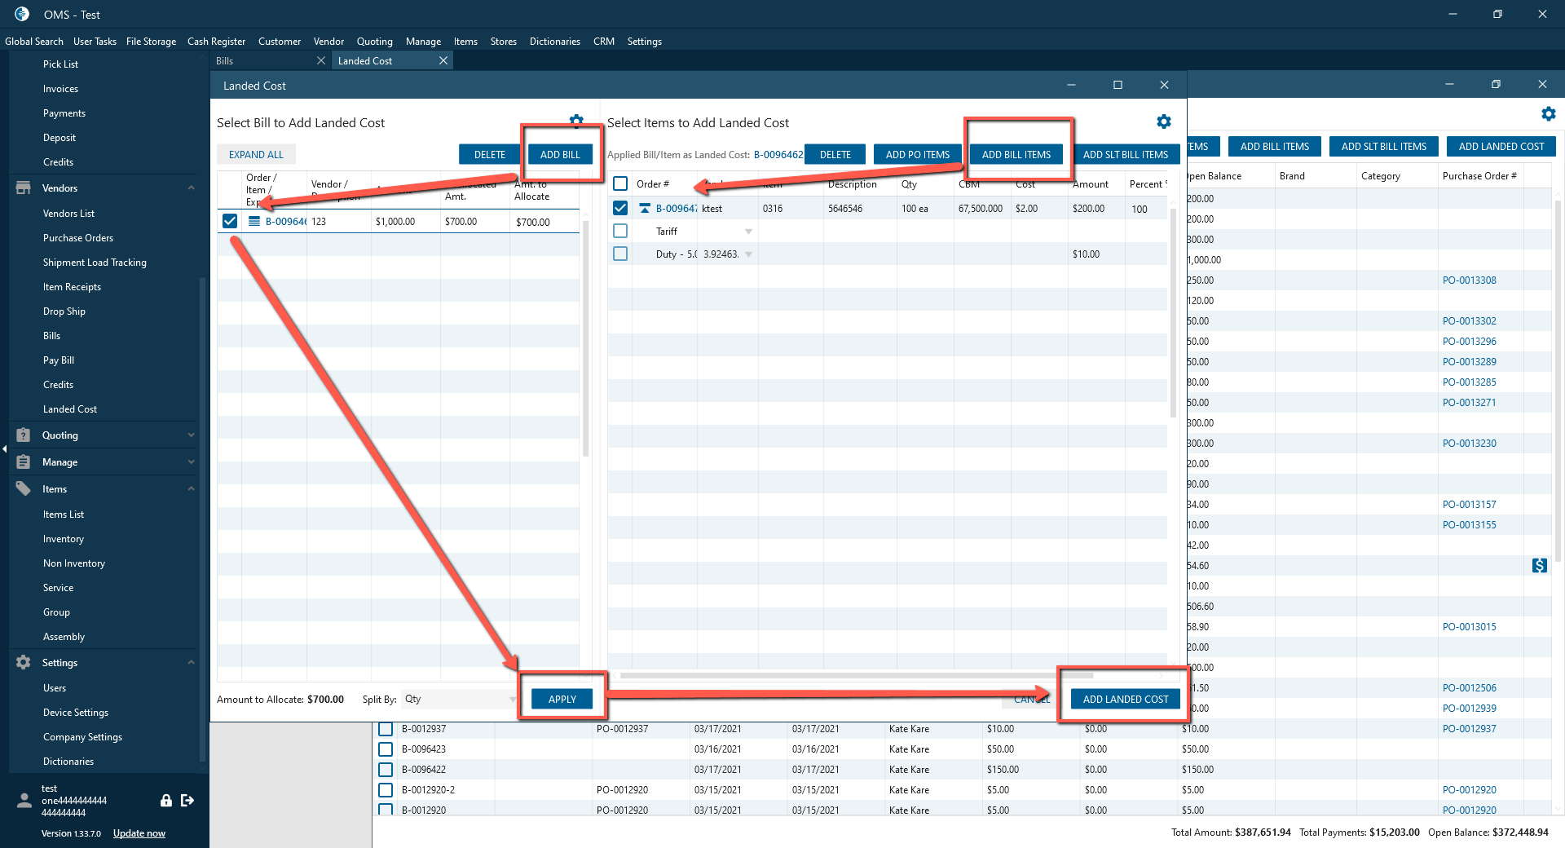Screen dimensions: 1565x848
Task: Close the Bills tab with its X
Action: [x=321, y=61]
